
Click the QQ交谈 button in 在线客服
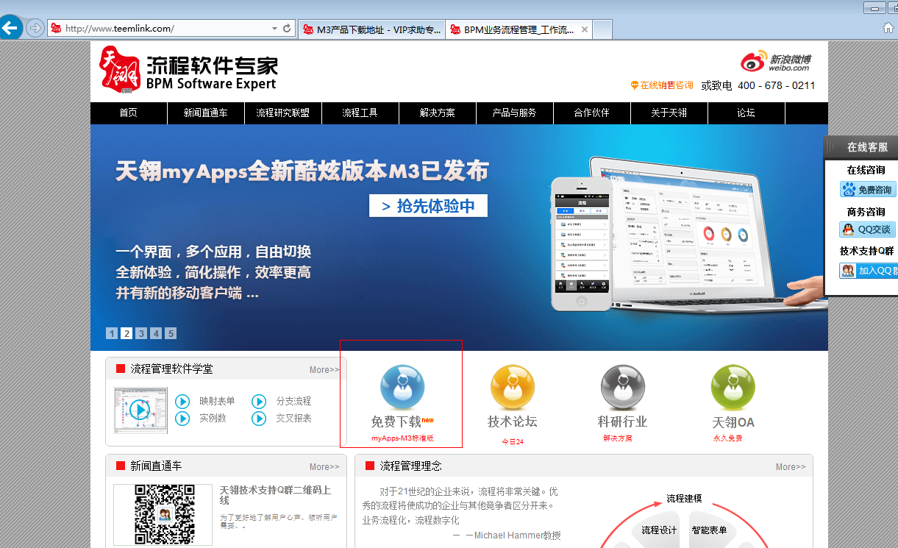click(869, 229)
